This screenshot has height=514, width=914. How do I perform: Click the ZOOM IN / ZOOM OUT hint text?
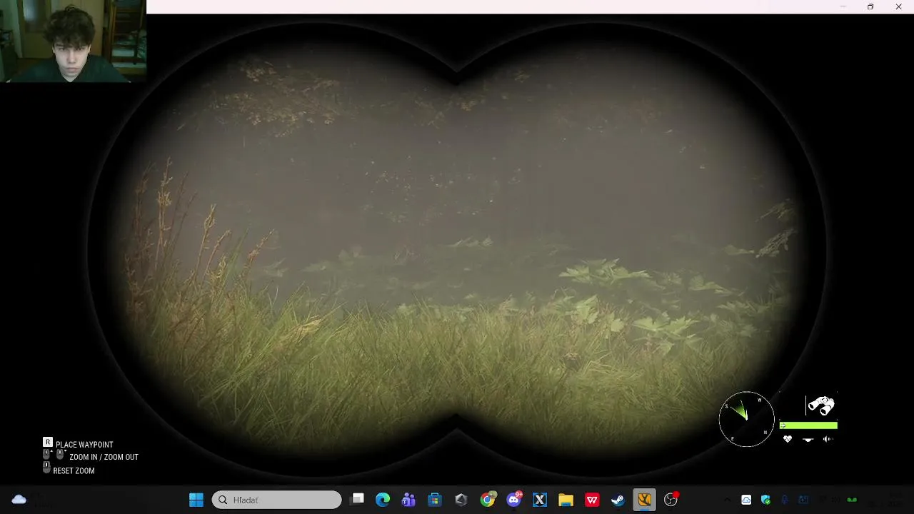104,457
